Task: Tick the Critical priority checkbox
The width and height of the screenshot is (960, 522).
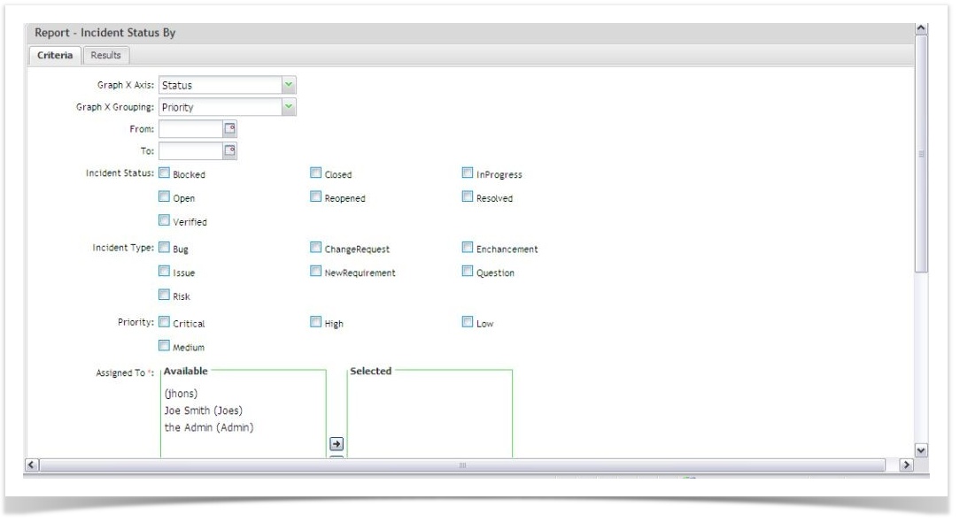Action: coord(164,323)
